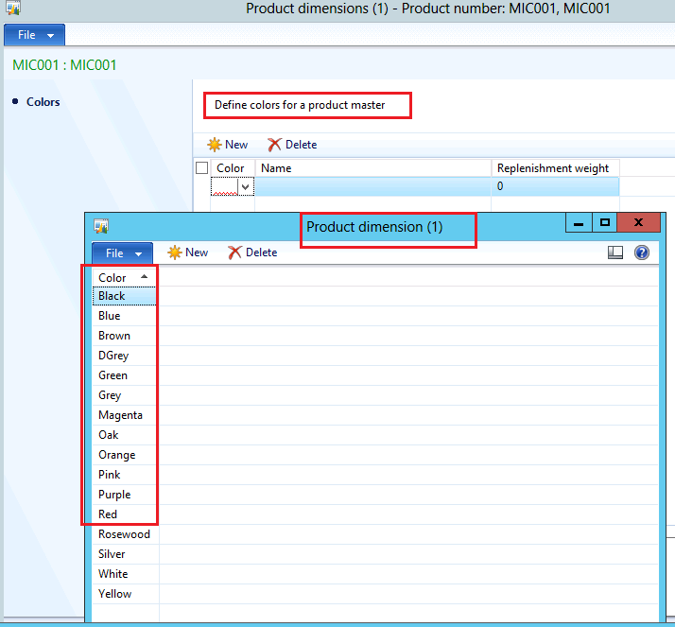The image size is (675, 627).
Task: Click Define colors for a product master text
Action: coord(300,105)
